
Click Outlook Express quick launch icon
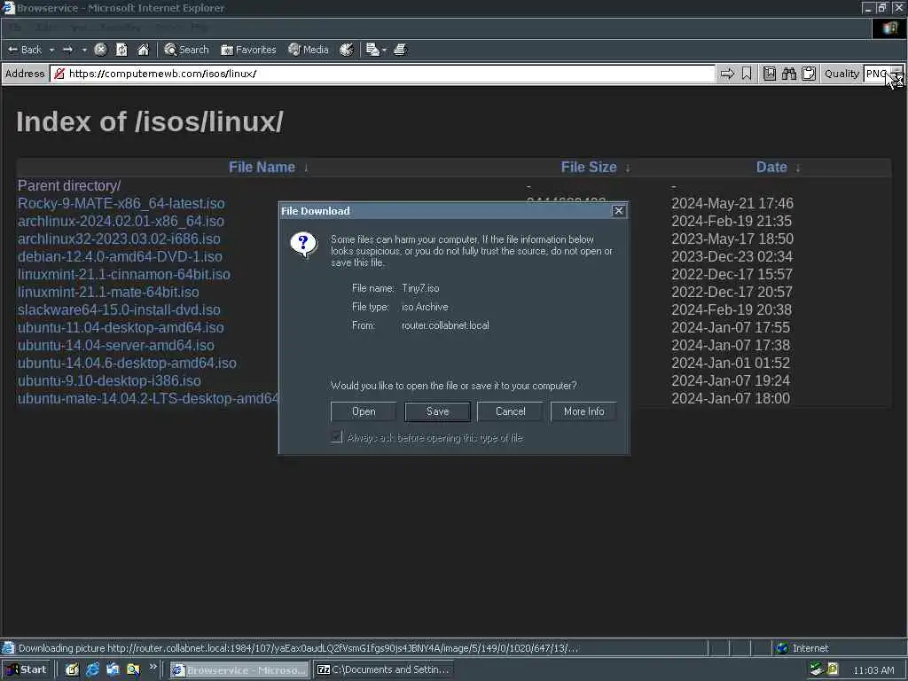(x=113, y=670)
